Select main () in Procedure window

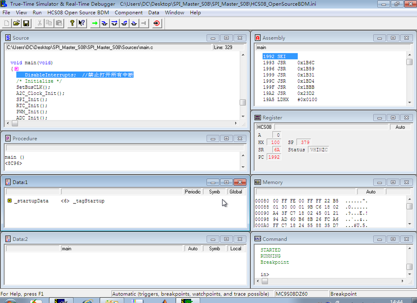pyautogui.click(x=15, y=158)
